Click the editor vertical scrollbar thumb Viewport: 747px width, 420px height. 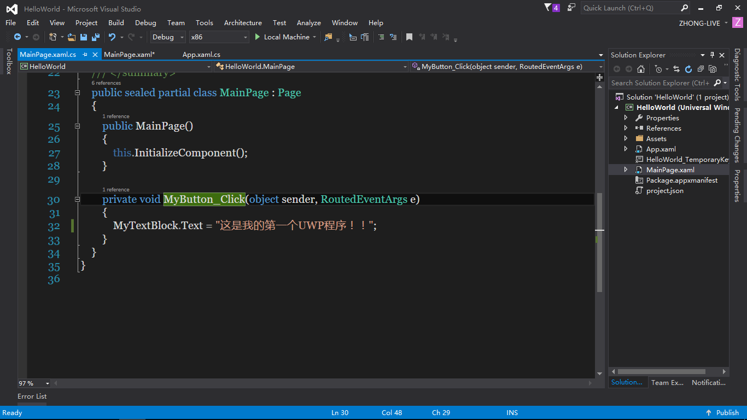coord(599,242)
